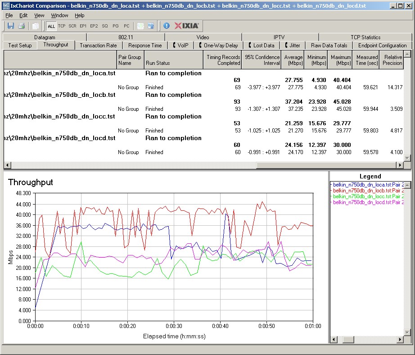Viewport: 415px width, 355px height.
Task: Switch to the Transaction Rate tab
Action: 98,46
